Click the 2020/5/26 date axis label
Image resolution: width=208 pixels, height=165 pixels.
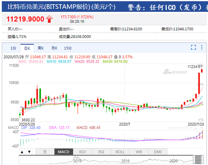[x=27, y=125]
